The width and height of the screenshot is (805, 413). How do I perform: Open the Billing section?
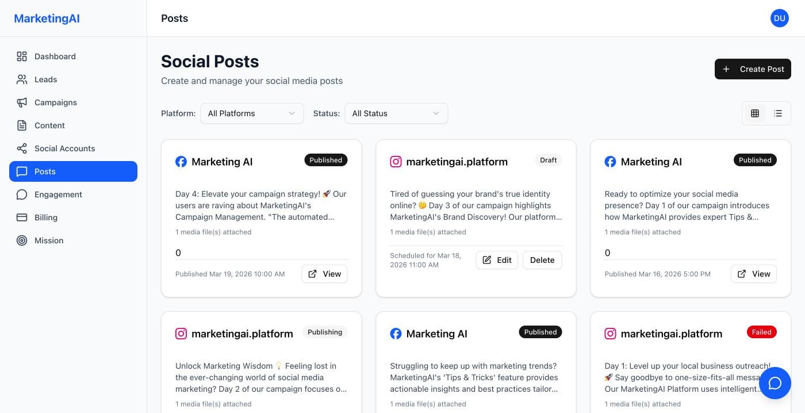coord(45,217)
